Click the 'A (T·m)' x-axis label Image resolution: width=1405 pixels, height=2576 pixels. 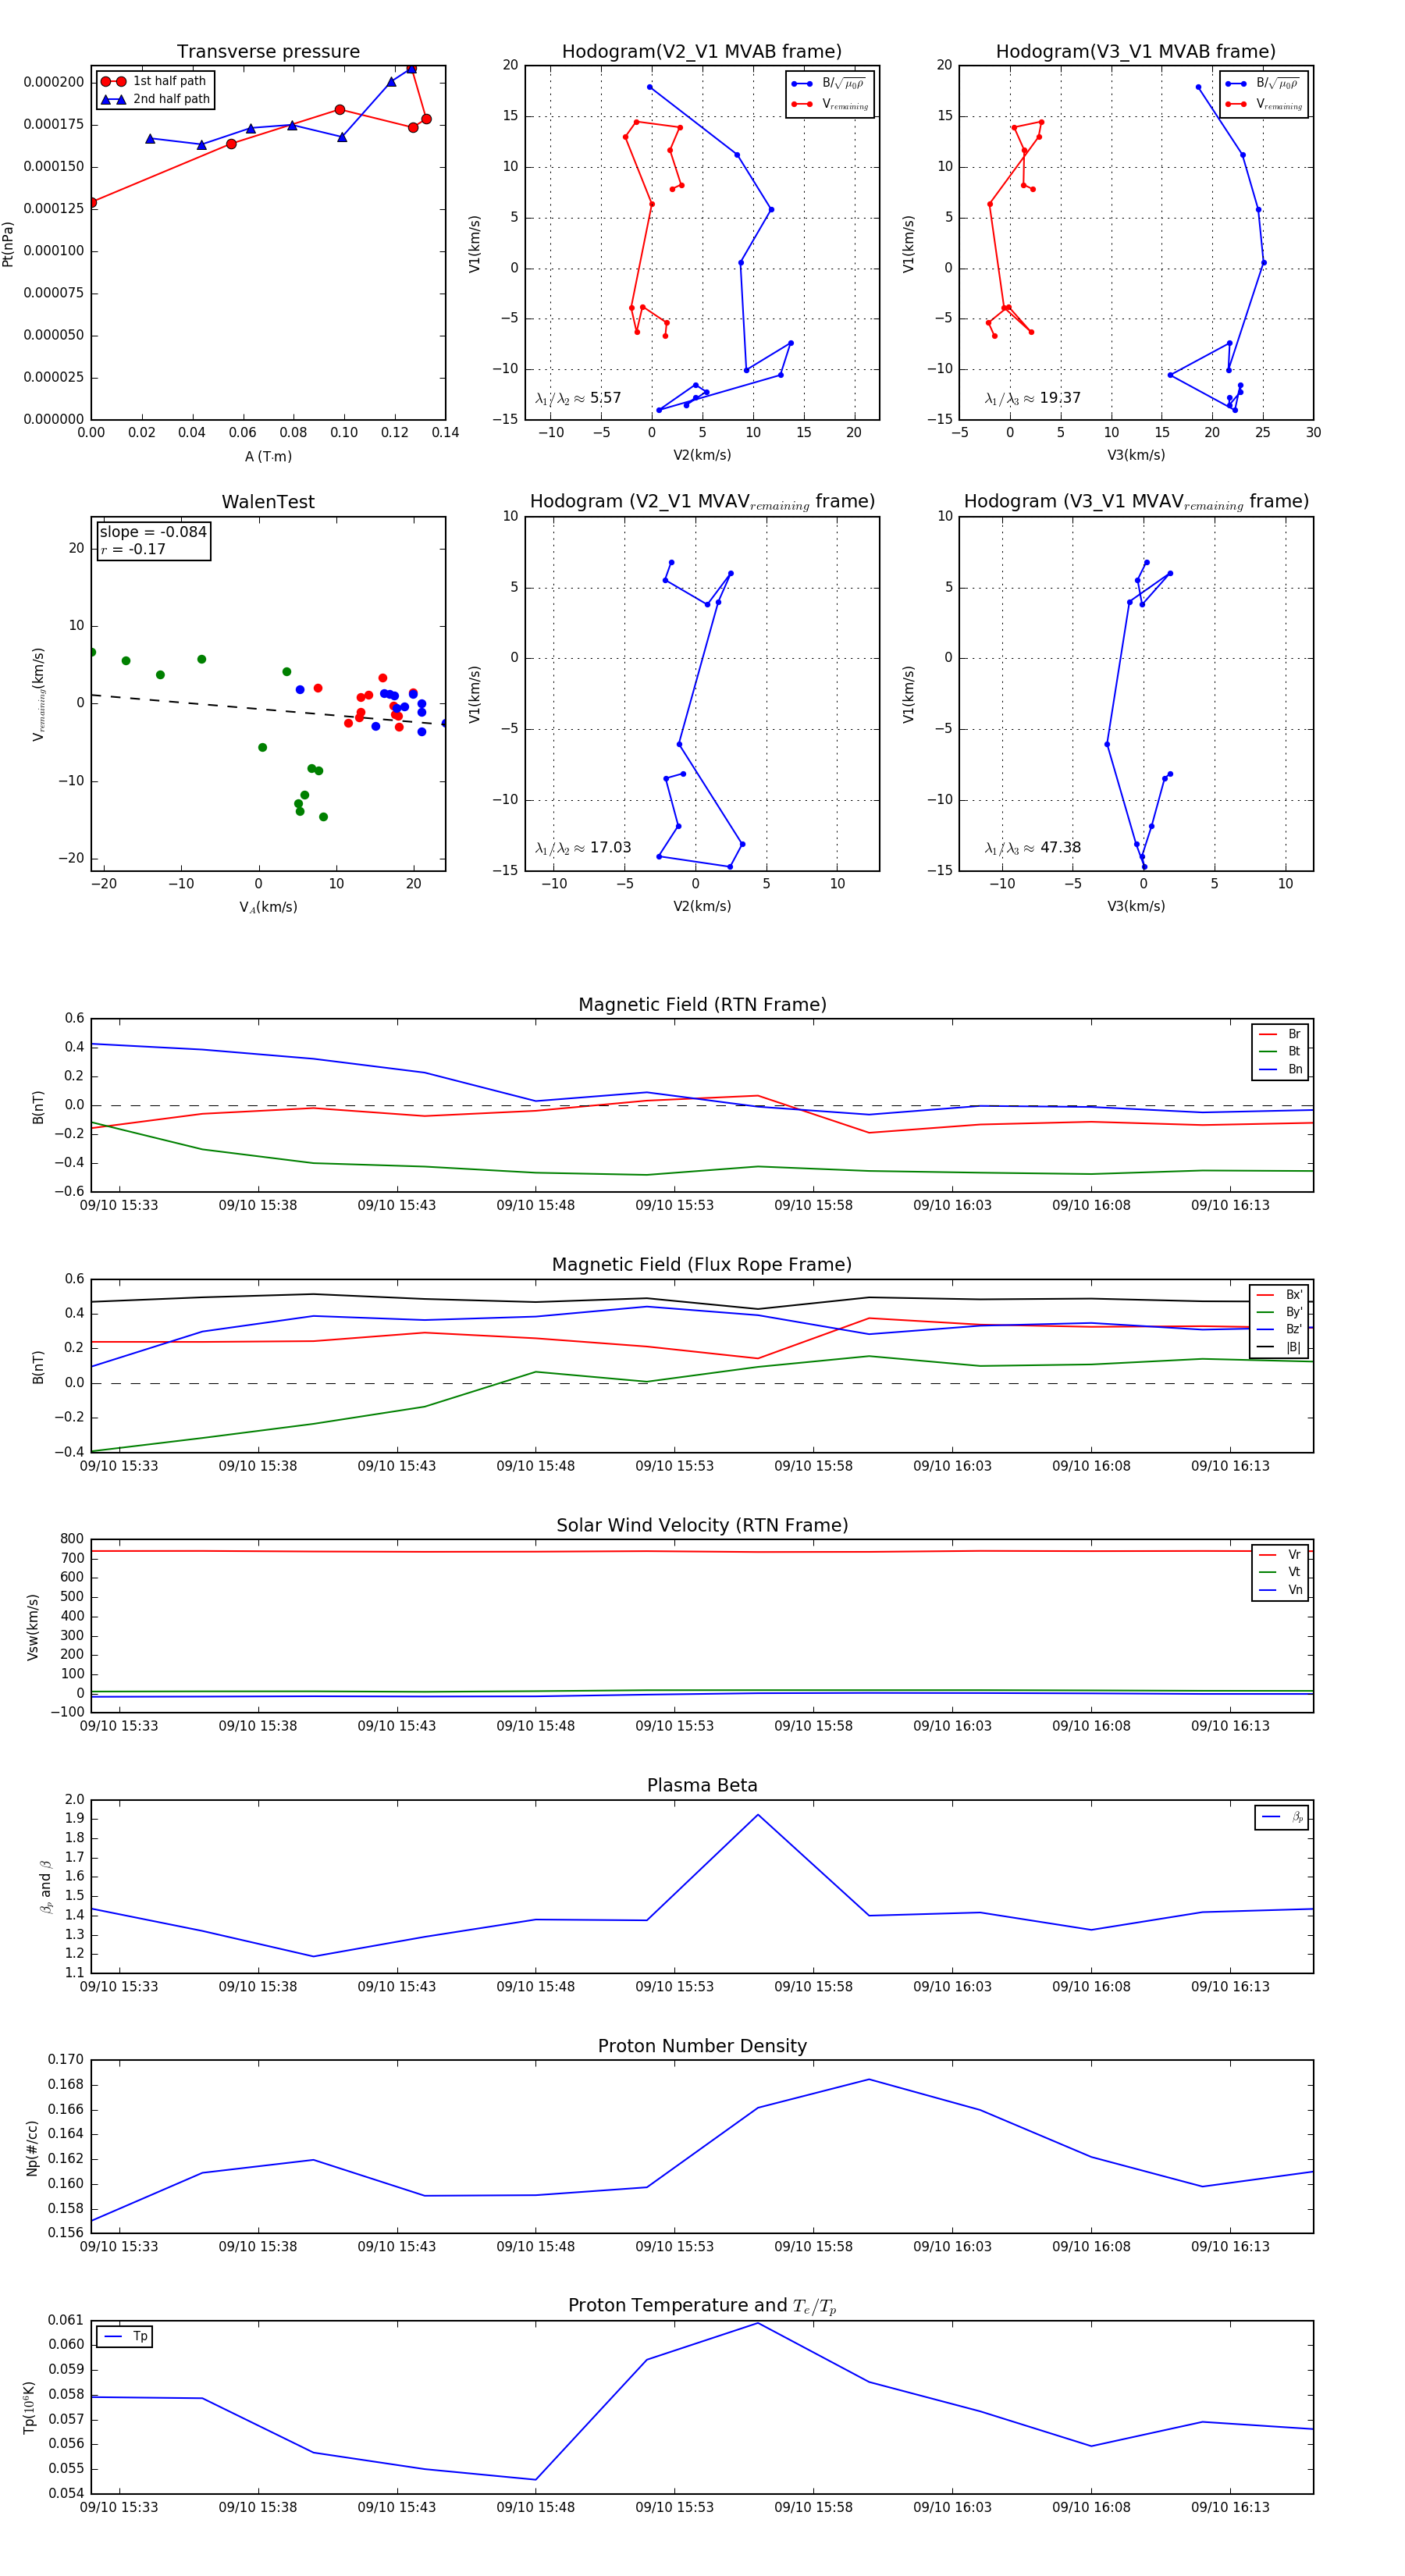268,456
